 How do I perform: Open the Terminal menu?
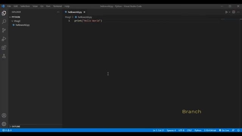coord(57,6)
